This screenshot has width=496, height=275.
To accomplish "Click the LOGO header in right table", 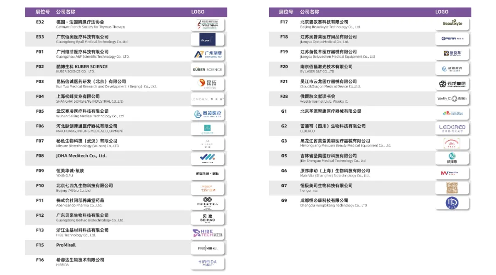I will pyautogui.click(x=442, y=12).
